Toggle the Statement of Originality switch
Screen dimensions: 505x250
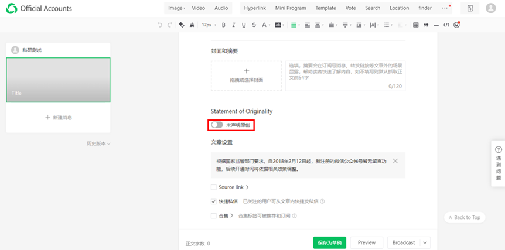[x=217, y=125]
